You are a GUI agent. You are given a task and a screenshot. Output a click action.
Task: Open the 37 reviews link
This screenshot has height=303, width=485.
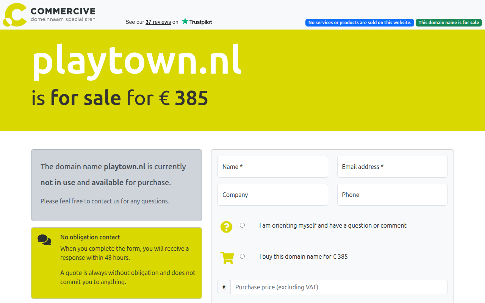158,22
